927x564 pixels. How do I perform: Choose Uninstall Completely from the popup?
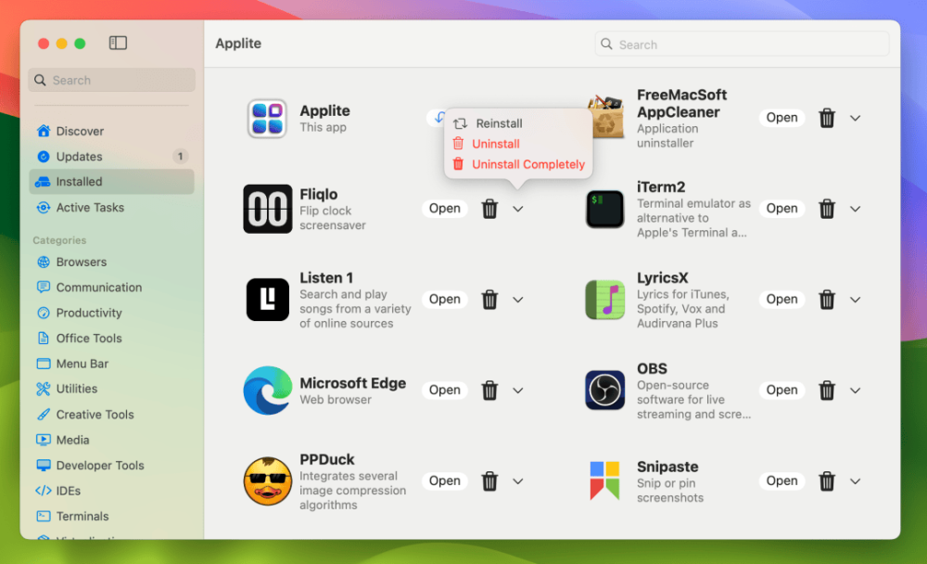tap(518, 164)
